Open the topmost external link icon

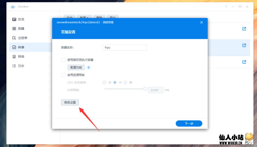(x=244, y=29)
